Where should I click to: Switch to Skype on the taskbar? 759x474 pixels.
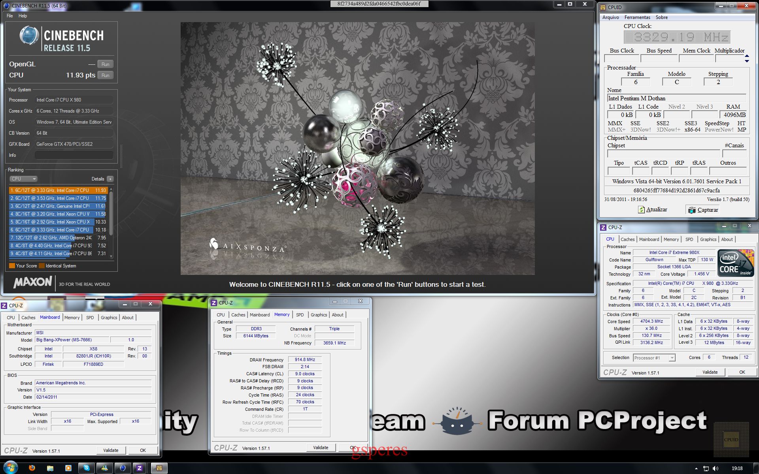87,468
